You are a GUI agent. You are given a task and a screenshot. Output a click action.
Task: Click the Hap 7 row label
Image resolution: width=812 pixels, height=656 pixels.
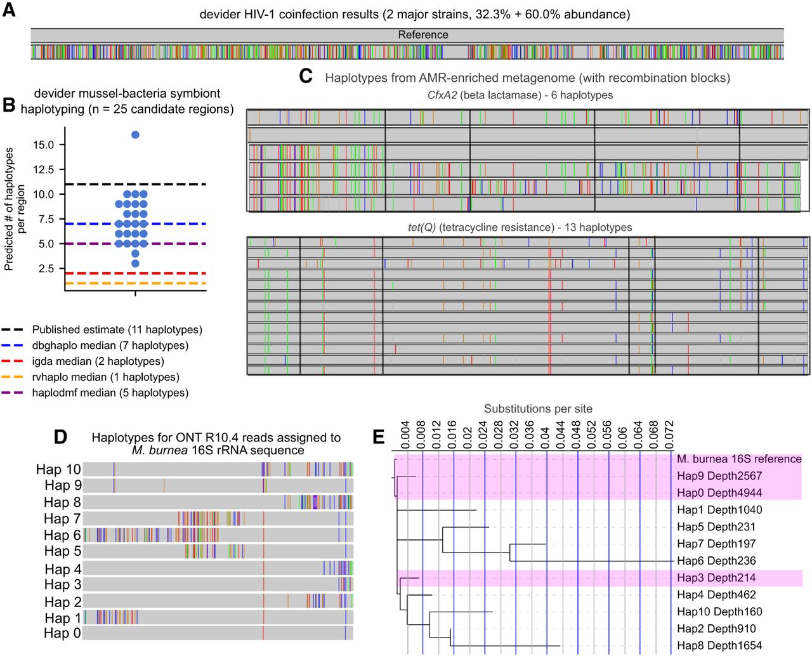(x=62, y=519)
